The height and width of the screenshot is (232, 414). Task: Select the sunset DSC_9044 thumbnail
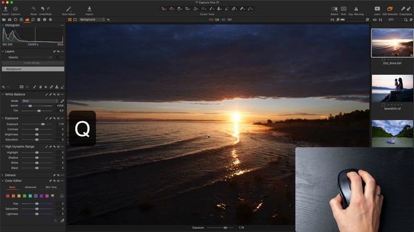pyautogui.click(x=393, y=43)
